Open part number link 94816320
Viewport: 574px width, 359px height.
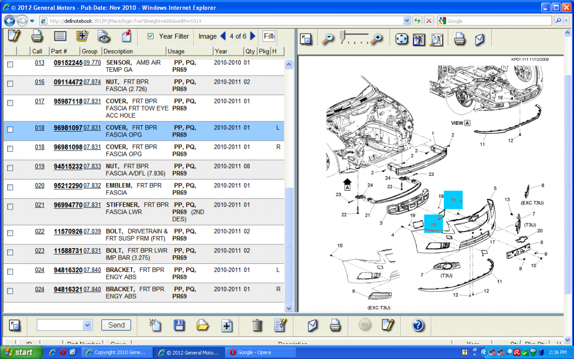(x=68, y=270)
